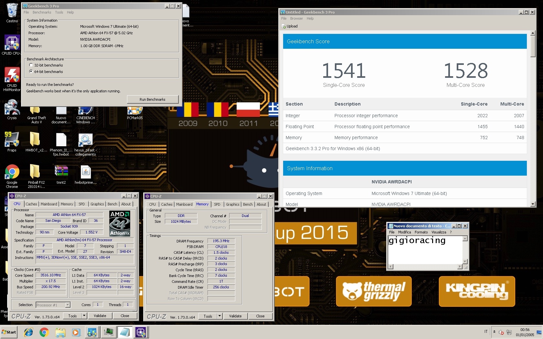Click the Tools button in CPU-Z Memory window
Screen dimensions: 543x339
tap(208, 316)
